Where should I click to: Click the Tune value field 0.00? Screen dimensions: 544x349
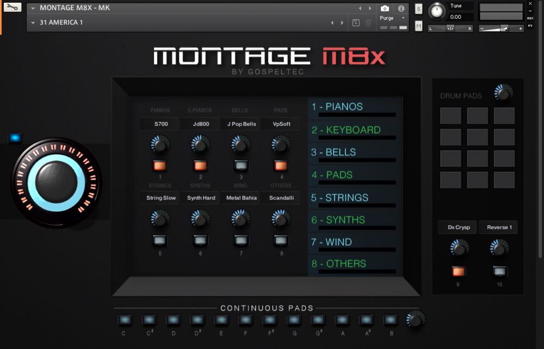[x=460, y=17]
